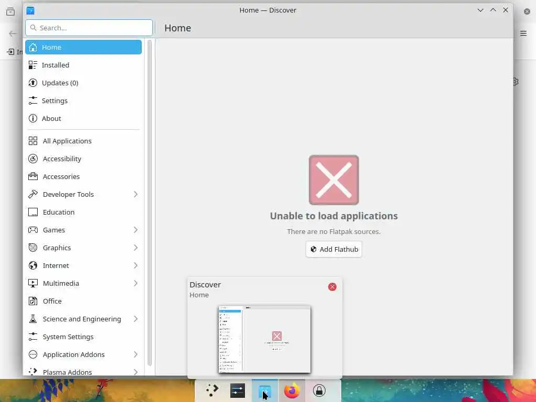Expand the Games category chevron
Screen dimensions: 536x402
pos(136,230)
